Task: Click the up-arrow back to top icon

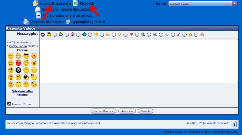Action: tap(234, 124)
